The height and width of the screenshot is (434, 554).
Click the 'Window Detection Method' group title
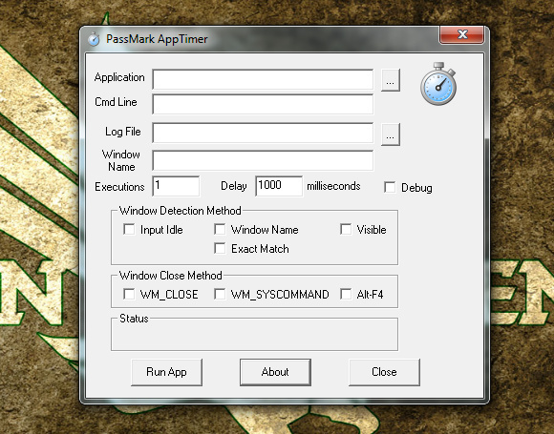tap(181, 211)
